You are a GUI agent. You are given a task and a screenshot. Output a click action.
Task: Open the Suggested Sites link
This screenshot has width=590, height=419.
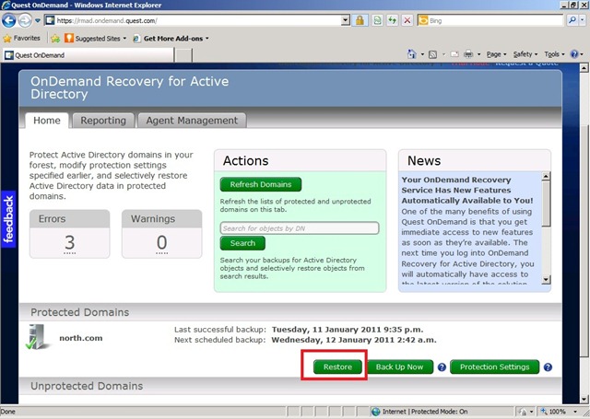[x=97, y=39]
